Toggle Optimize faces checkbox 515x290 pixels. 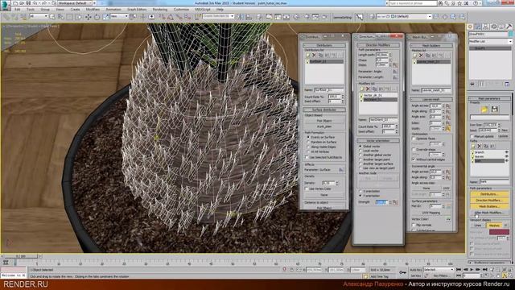[x=414, y=139]
